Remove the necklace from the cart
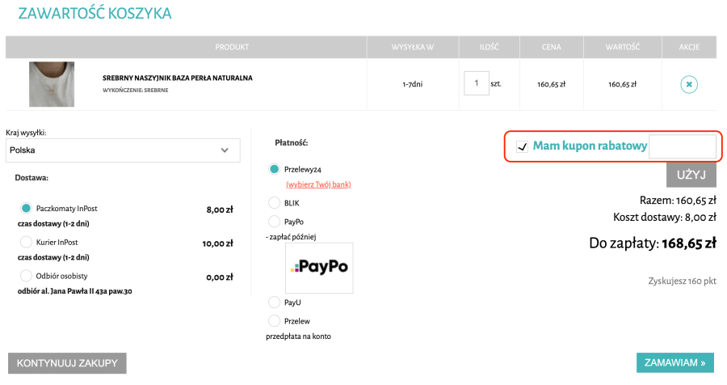This screenshot has height=385, width=727. 688,84
